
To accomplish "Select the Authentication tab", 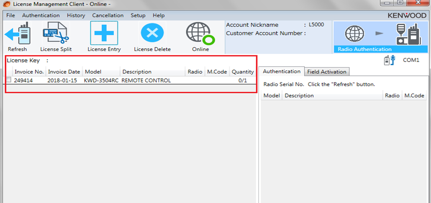I will coord(282,71).
